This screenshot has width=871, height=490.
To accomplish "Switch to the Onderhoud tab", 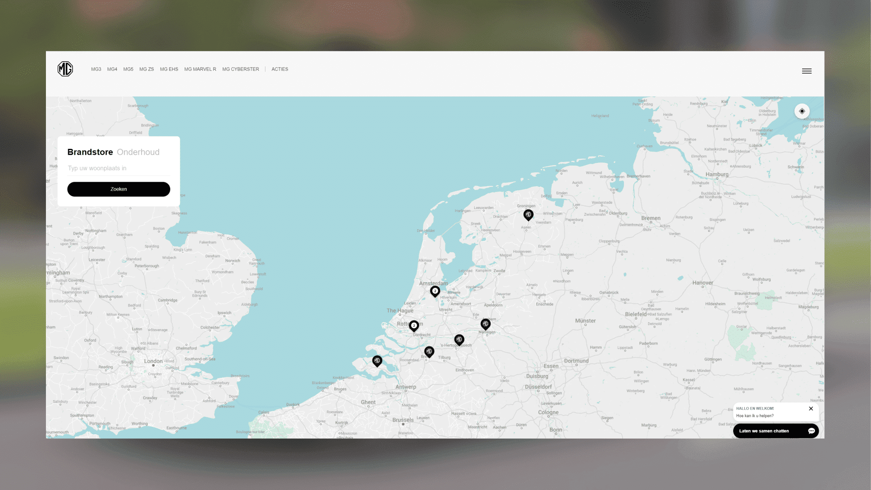I will [138, 152].
